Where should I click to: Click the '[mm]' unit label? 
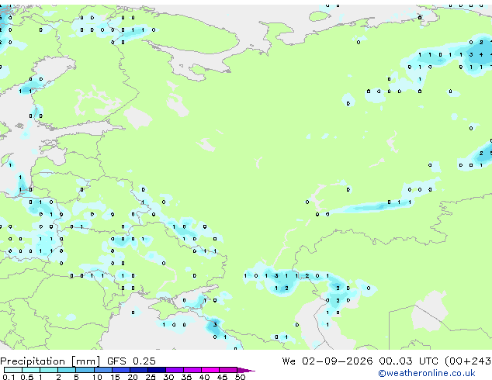(85, 361)
